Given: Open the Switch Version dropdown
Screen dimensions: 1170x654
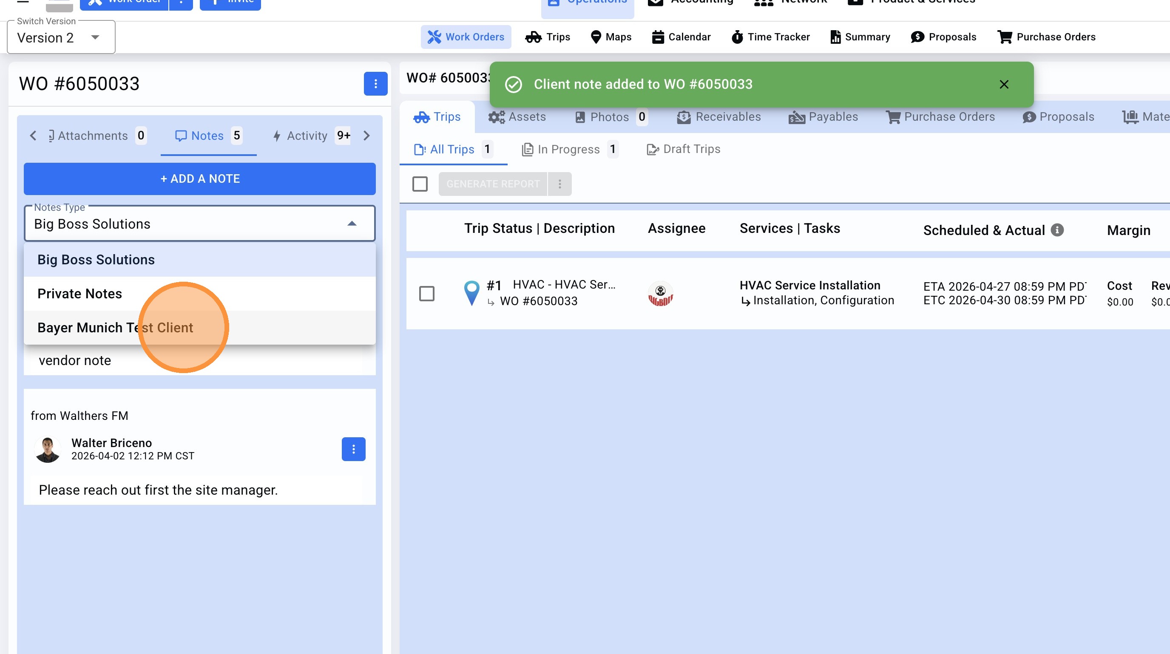Looking at the screenshot, I should (61, 38).
